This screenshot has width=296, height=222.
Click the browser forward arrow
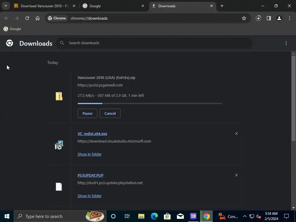point(17,18)
